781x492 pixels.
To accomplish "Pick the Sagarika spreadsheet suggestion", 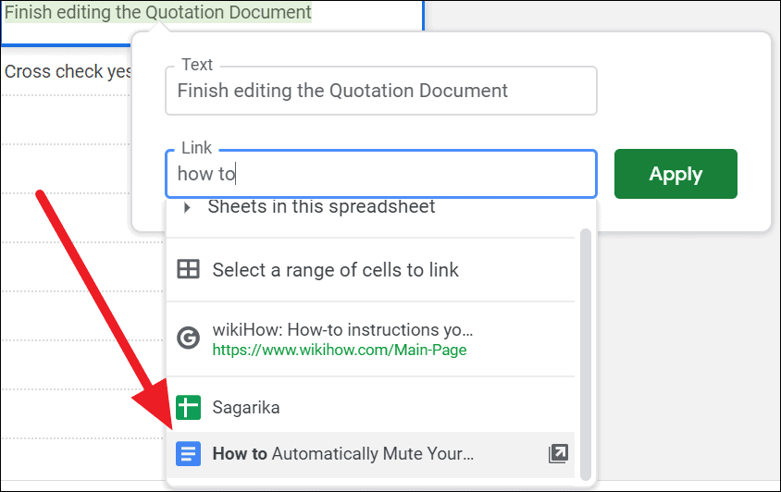I will [x=370, y=407].
